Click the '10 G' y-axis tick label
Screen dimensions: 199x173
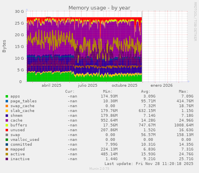[19, 58]
